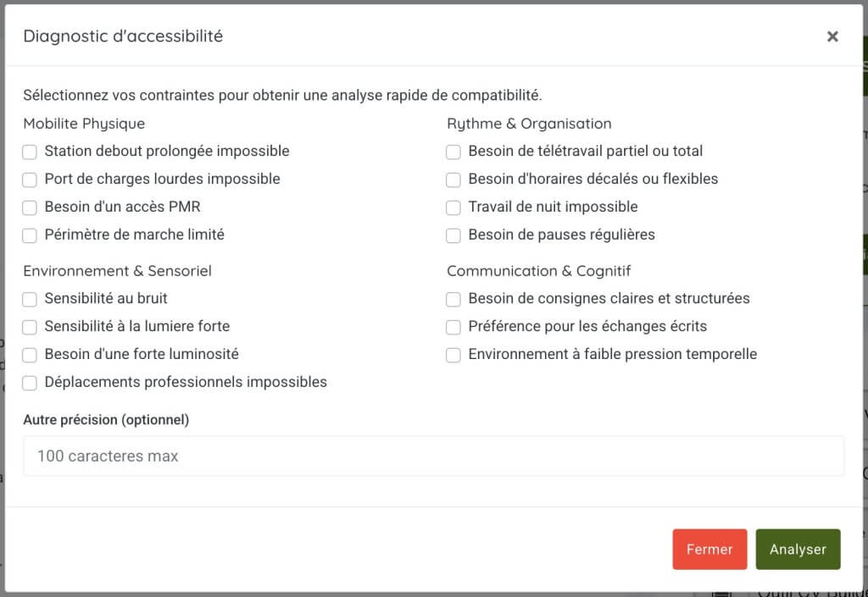Tick 'Besoin d'un accès PMR' checkbox
Image resolution: width=868 pixels, height=597 pixels.
(x=31, y=208)
